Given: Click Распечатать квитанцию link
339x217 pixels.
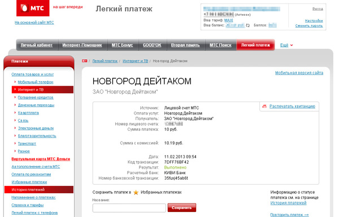Looking at the screenshot, I should point(292,107).
